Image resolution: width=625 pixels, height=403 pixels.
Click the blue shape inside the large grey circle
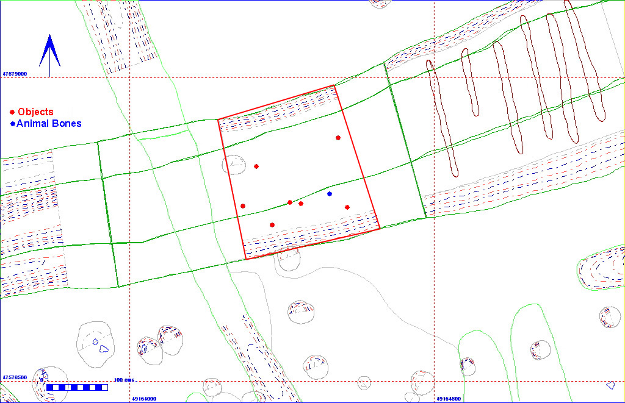(x=104, y=349)
